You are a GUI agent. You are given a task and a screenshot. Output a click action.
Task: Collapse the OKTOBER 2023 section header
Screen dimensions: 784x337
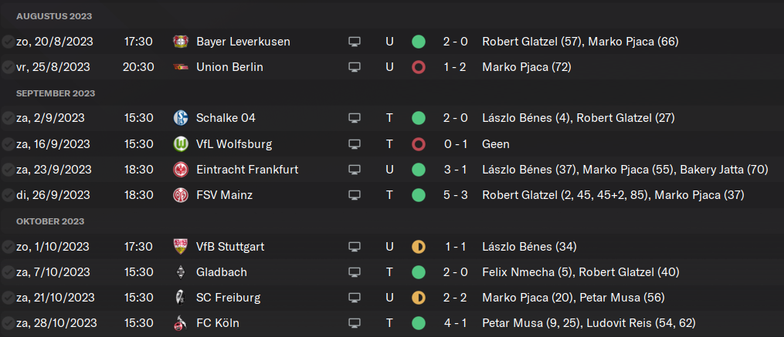(52, 221)
